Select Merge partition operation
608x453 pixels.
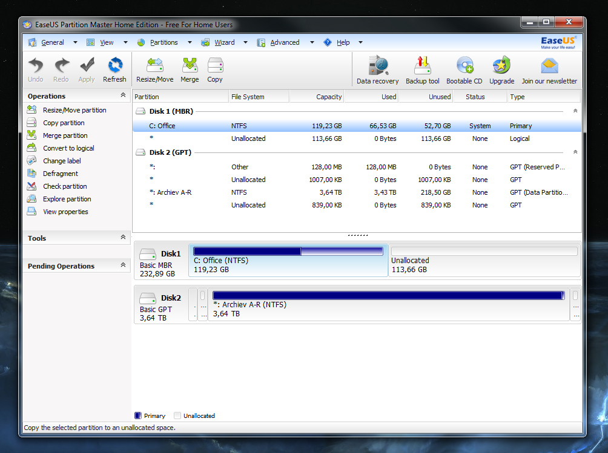[x=65, y=135]
